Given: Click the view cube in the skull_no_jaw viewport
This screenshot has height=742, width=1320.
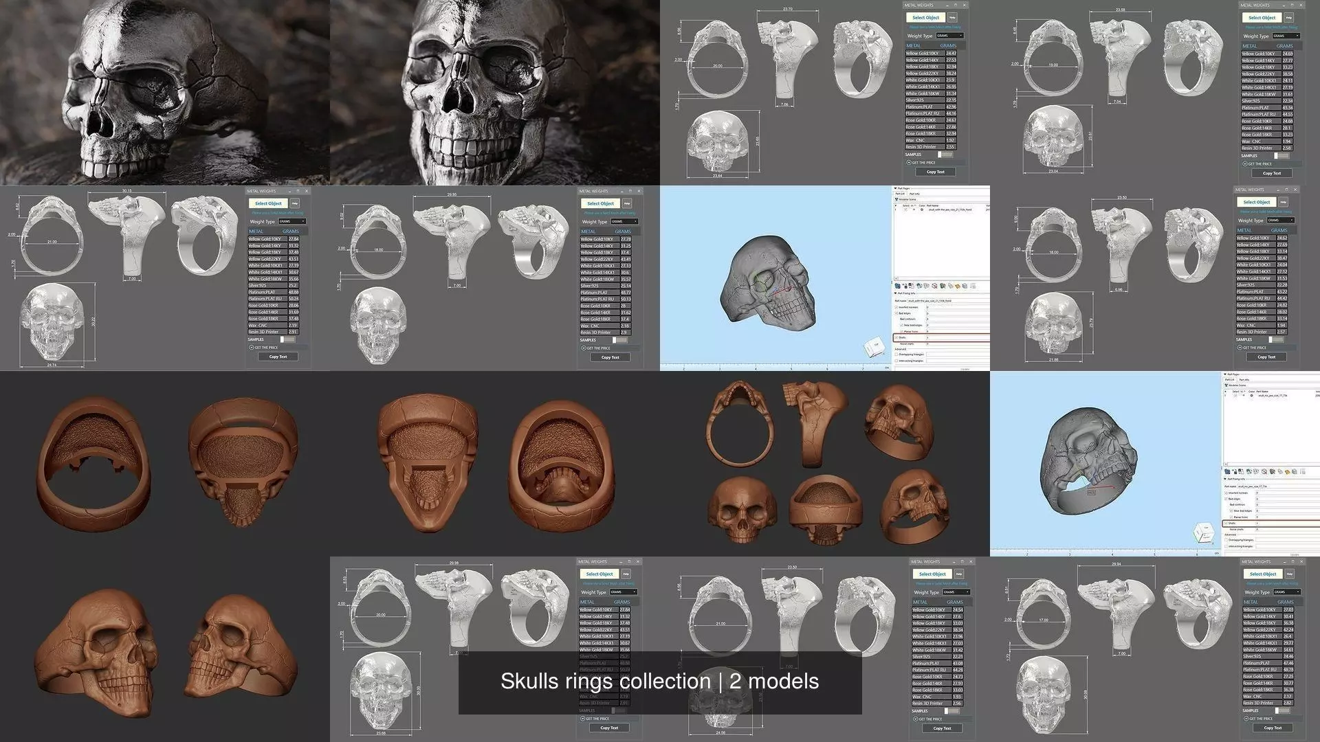Looking at the screenshot, I should (x=1204, y=532).
